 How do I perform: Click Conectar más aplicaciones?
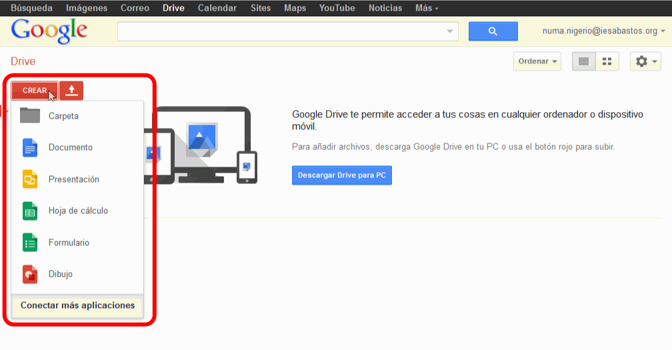point(77,305)
